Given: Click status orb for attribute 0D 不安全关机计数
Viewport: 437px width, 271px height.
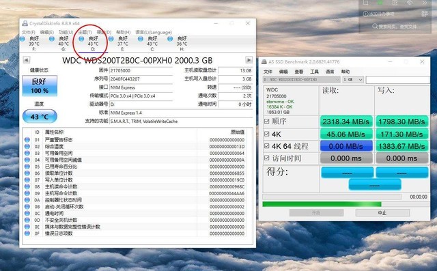Looking at the screenshot, I should (27, 220).
